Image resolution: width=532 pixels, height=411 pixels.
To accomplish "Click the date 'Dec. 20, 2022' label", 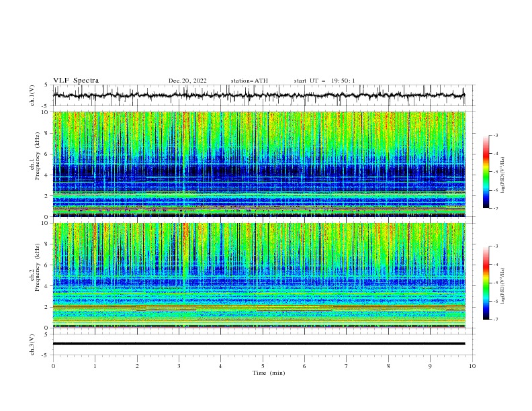I will coord(187,81).
